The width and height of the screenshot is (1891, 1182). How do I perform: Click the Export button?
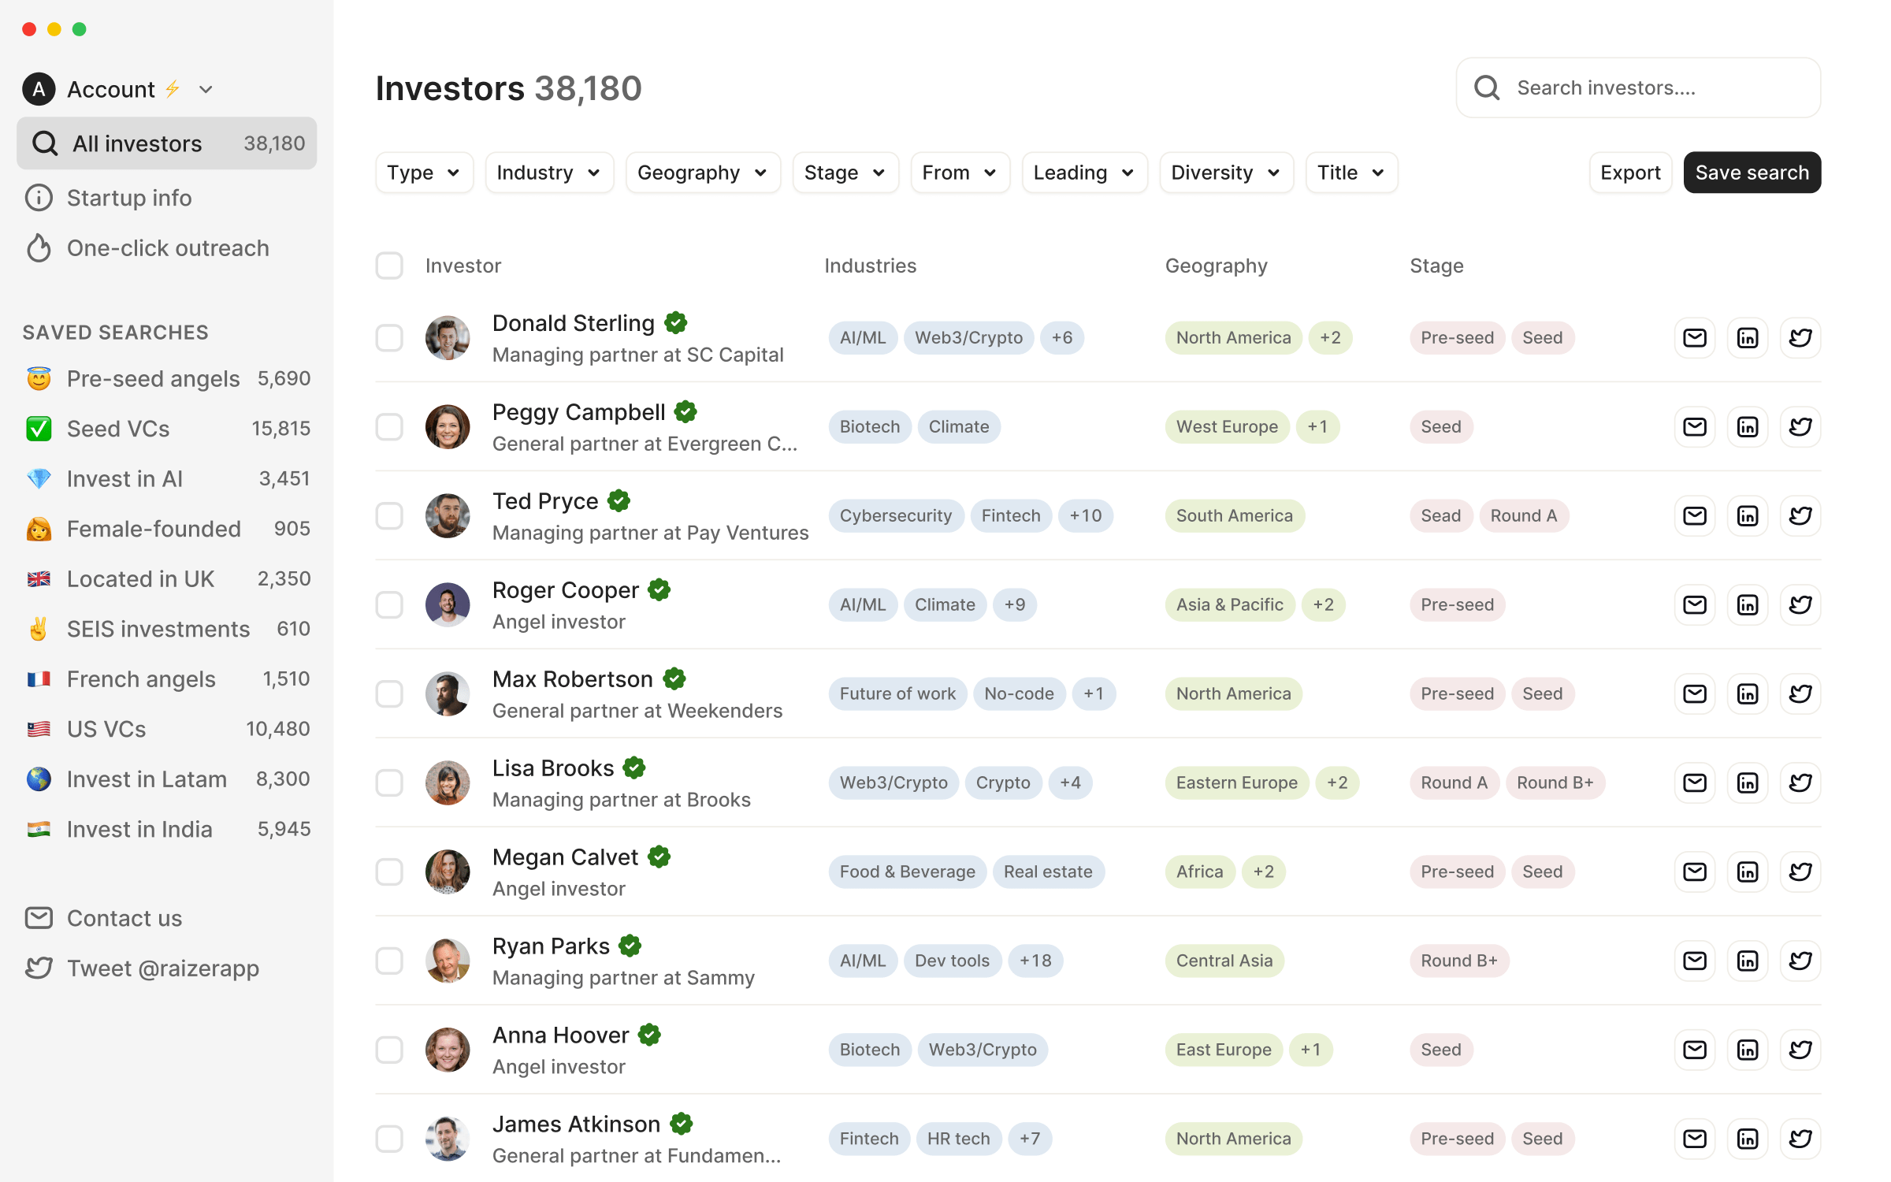(1629, 173)
